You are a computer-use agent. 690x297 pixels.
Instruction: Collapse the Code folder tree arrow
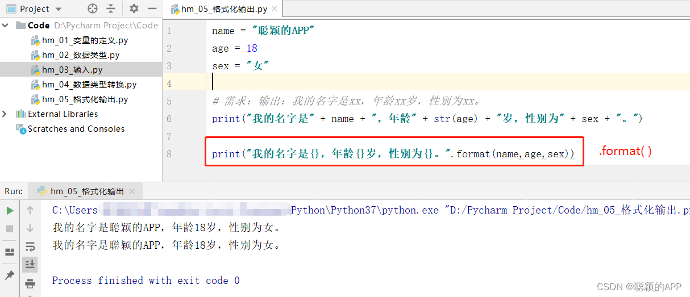pos(6,25)
